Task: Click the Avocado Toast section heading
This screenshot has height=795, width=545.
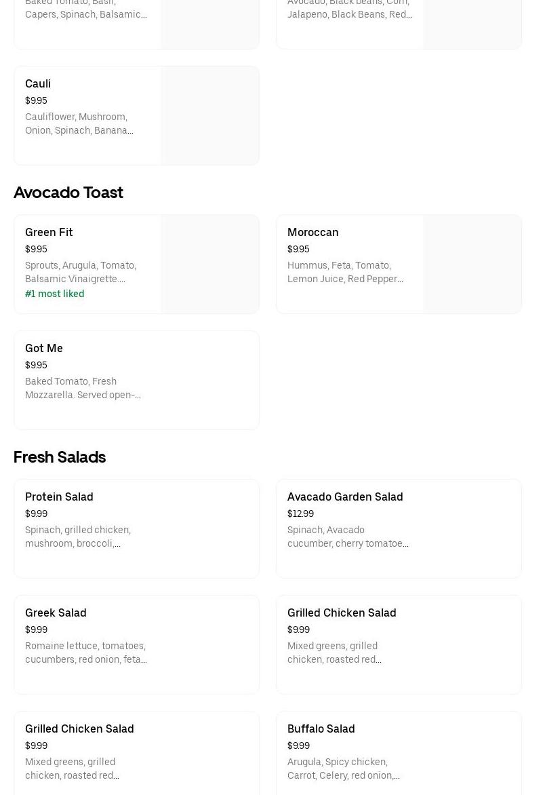Action: tap(68, 193)
